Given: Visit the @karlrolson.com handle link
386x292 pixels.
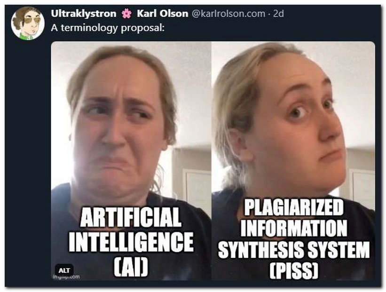Looking at the screenshot, I should (228, 14).
